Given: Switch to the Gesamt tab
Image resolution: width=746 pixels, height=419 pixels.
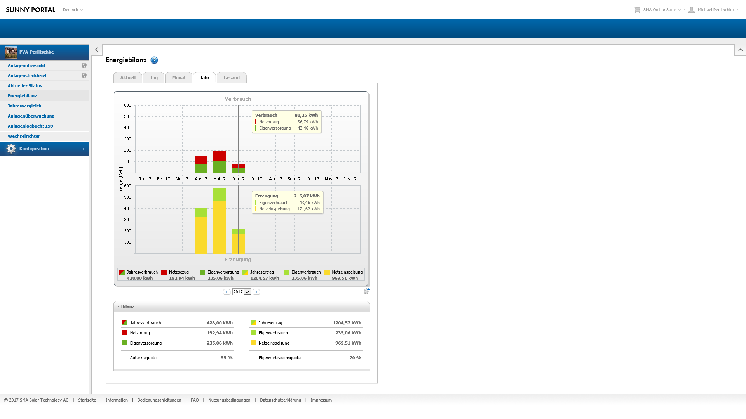Looking at the screenshot, I should (x=232, y=78).
